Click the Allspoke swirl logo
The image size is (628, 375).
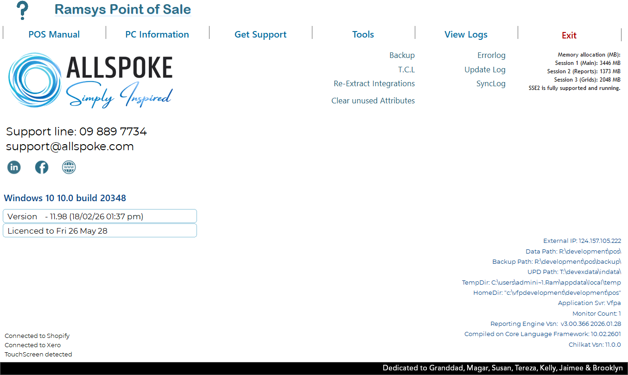(x=35, y=80)
